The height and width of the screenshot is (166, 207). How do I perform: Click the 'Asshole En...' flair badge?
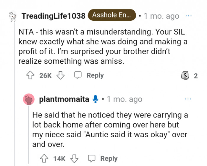(112, 15)
